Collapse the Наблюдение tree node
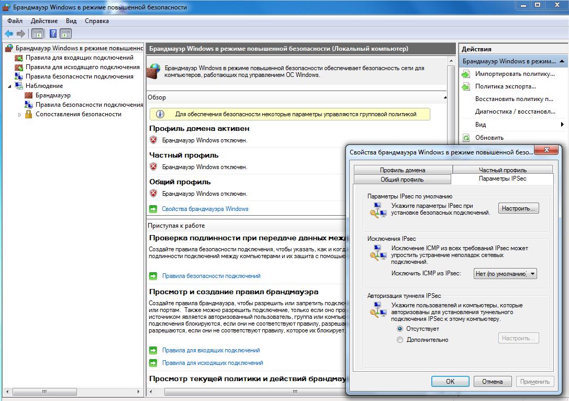This screenshot has width=569, height=401. point(10,86)
